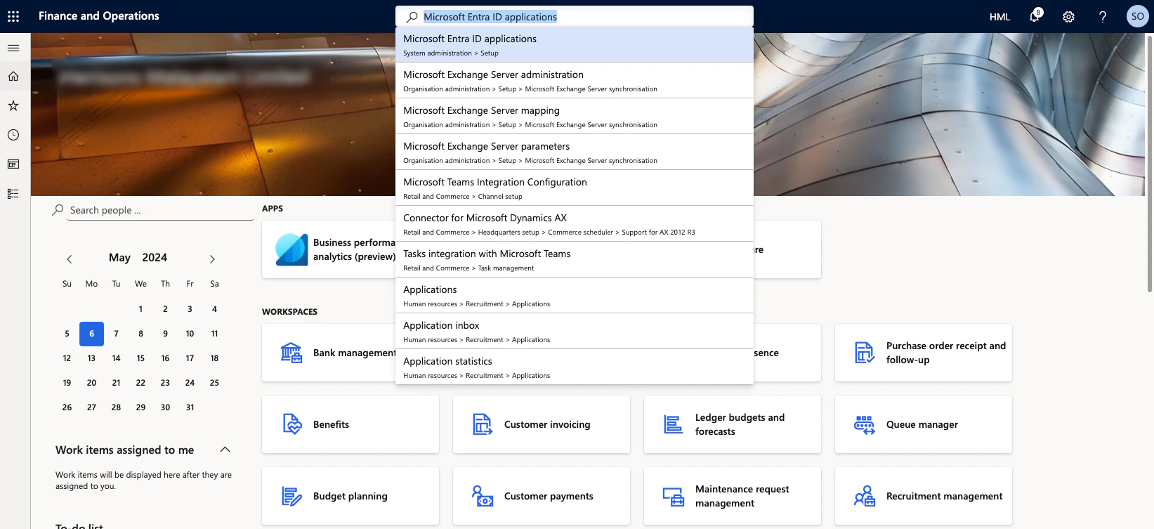Select Microsoft Exchange Server mapping result
This screenshot has height=529, width=1154.
575,117
